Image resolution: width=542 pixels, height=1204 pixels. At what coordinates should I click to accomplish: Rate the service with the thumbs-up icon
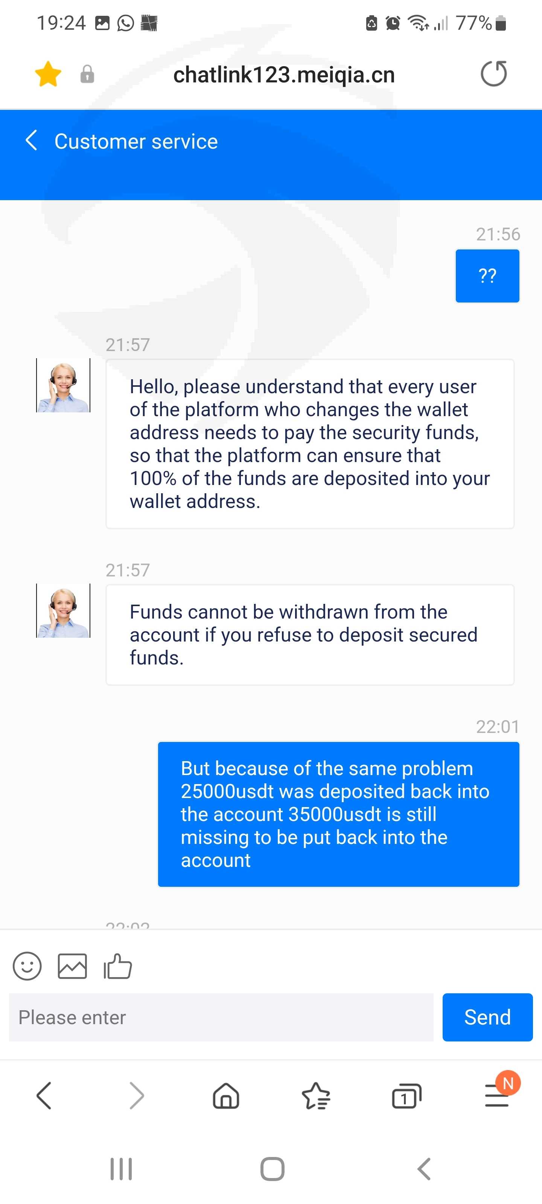[117, 965]
